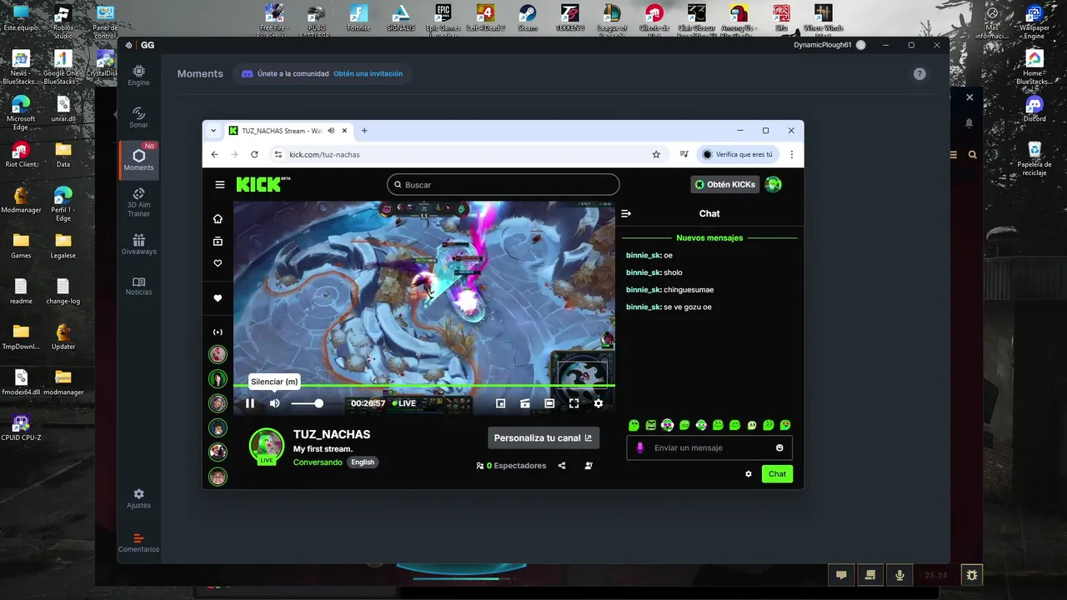Adjust the video volume slider
Viewport: 1067px width, 600px height.
(307, 403)
